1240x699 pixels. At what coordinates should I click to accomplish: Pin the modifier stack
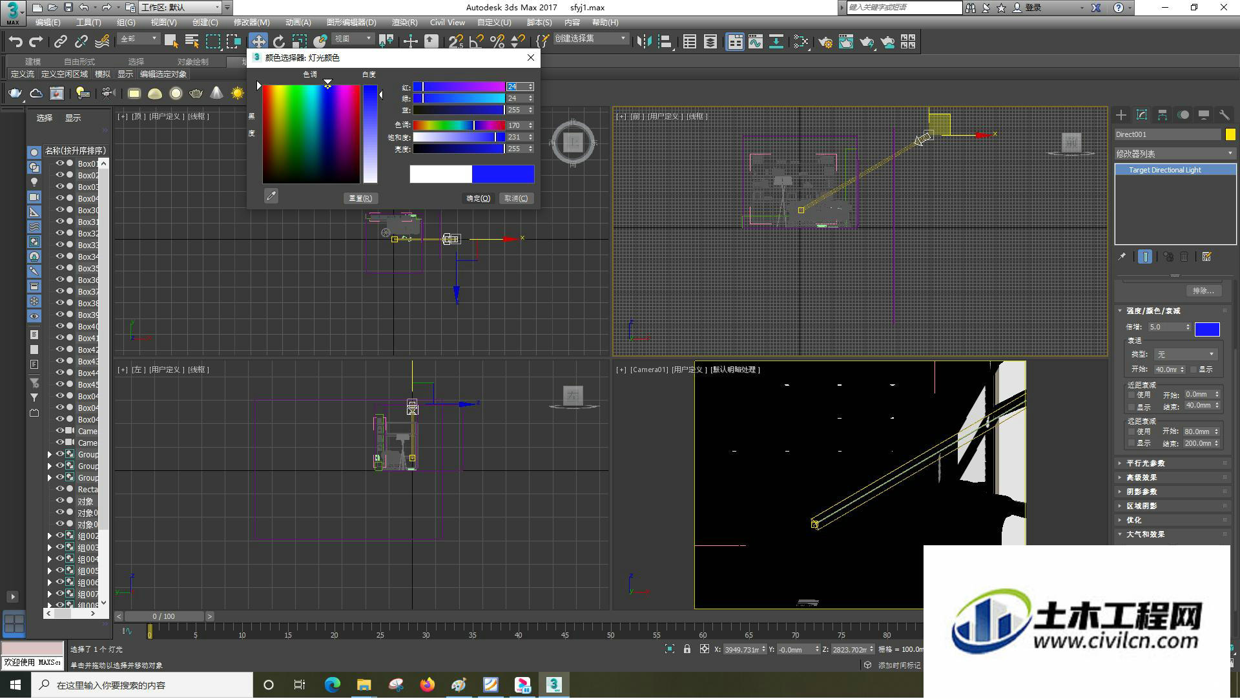point(1122,257)
